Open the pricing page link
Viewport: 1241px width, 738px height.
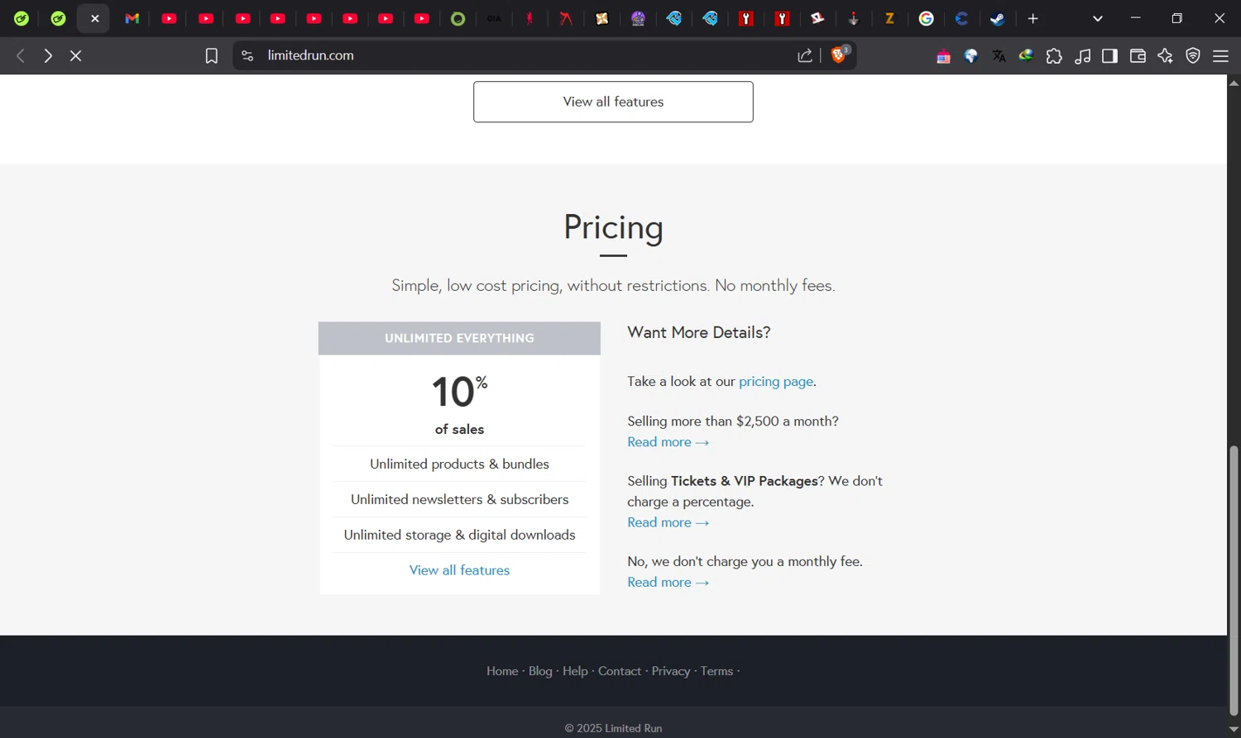pyautogui.click(x=775, y=381)
